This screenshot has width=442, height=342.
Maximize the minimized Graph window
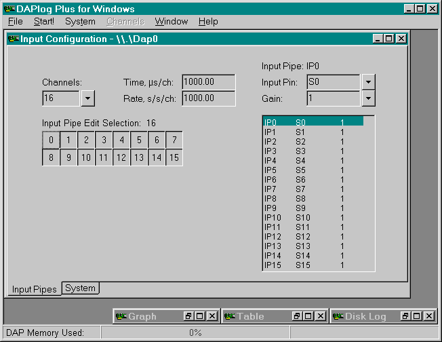tap(200, 316)
